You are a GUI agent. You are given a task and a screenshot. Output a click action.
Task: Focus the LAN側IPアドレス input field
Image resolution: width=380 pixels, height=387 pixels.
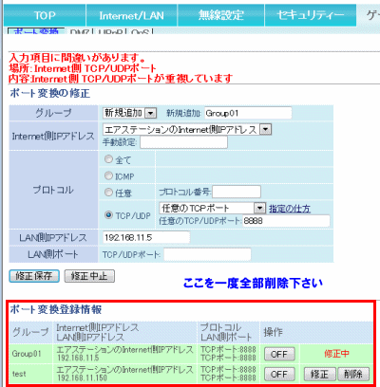146,237
